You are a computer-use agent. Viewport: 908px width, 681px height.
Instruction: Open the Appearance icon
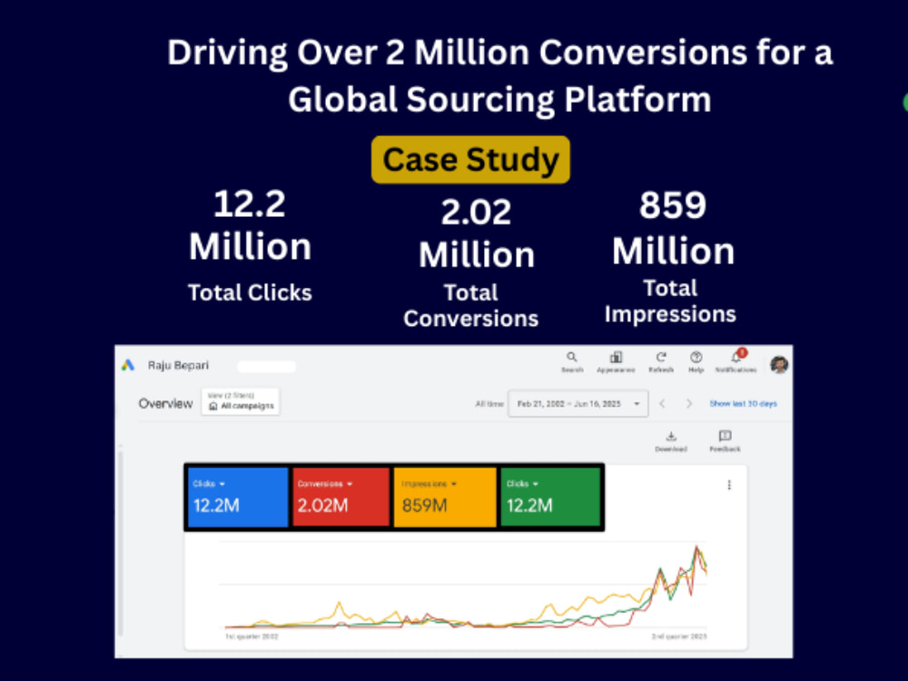click(x=616, y=362)
